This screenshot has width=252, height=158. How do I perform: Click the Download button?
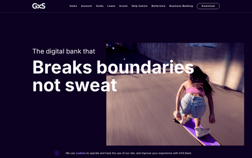point(208,6)
